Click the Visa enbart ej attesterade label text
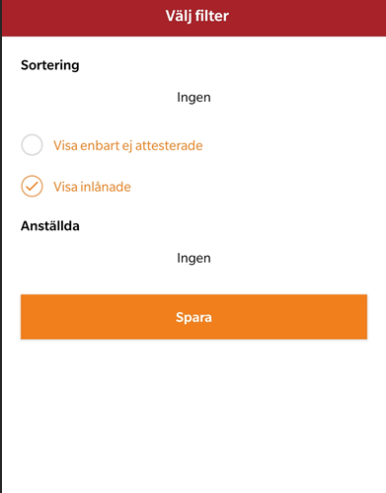The width and height of the screenshot is (386, 493). 128,145
